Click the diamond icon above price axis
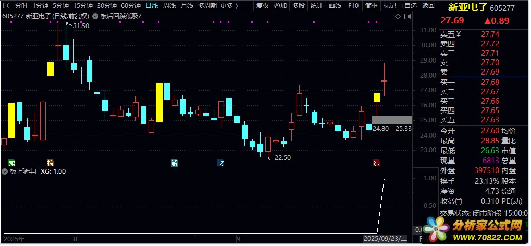 398,16
